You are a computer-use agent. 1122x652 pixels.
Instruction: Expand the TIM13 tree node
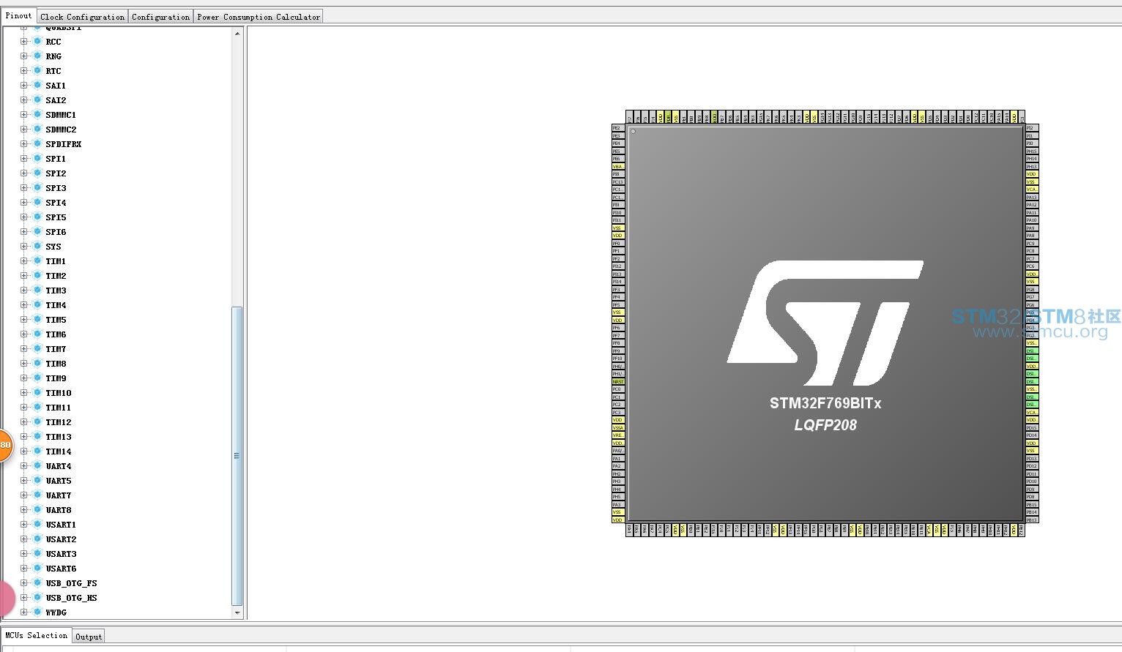[23, 437]
